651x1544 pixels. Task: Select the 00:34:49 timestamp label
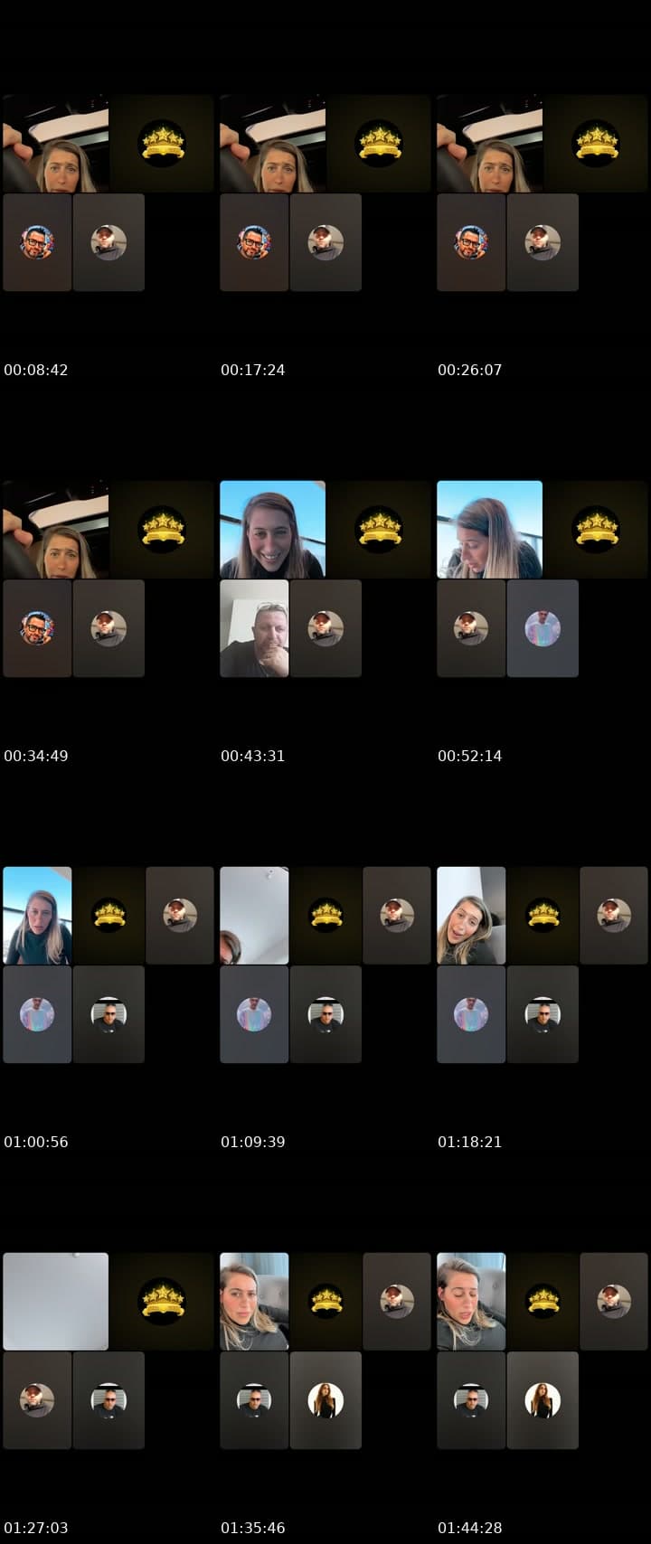click(x=36, y=756)
